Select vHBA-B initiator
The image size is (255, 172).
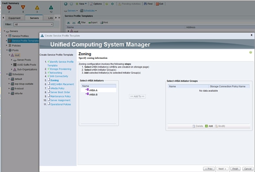[x=99, y=95]
